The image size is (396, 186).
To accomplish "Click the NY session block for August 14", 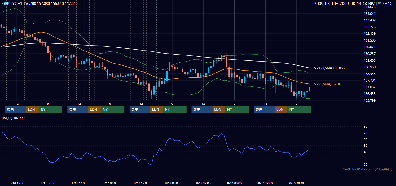I will (x=299, y=109).
